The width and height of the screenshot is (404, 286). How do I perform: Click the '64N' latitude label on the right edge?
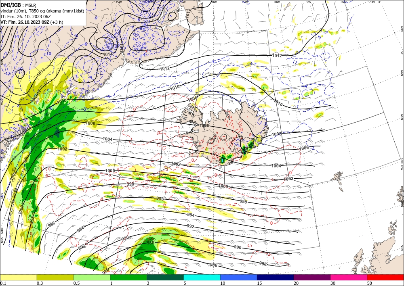pos(402,117)
